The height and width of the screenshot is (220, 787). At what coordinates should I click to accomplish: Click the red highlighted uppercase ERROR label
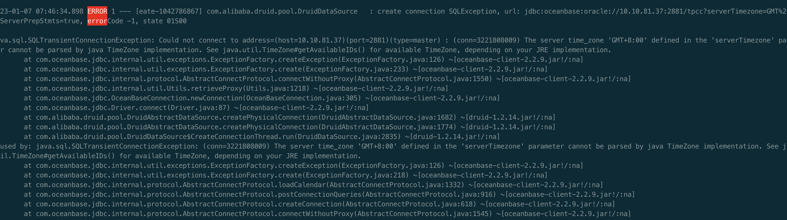[x=97, y=11]
